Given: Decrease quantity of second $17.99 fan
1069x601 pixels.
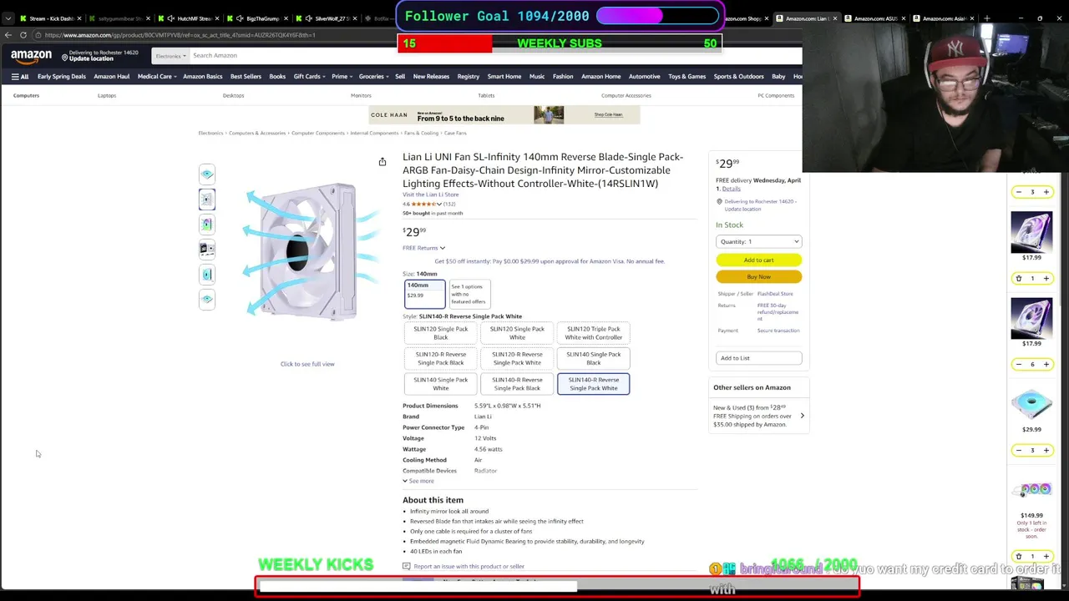Looking at the screenshot, I should click(x=1018, y=364).
